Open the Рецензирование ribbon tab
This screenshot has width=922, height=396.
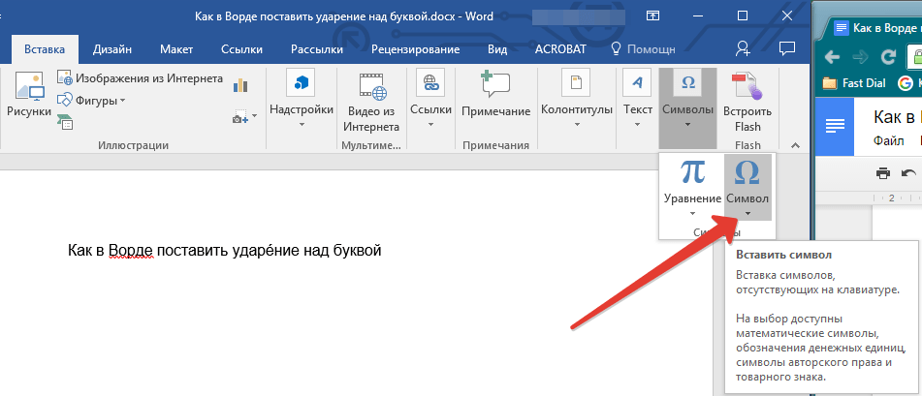pyautogui.click(x=416, y=48)
